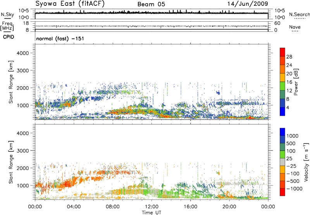This screenshot has width=310, height=215.
Task: Click the 12:00 time axis label
Action: click(x=152, y=207)
